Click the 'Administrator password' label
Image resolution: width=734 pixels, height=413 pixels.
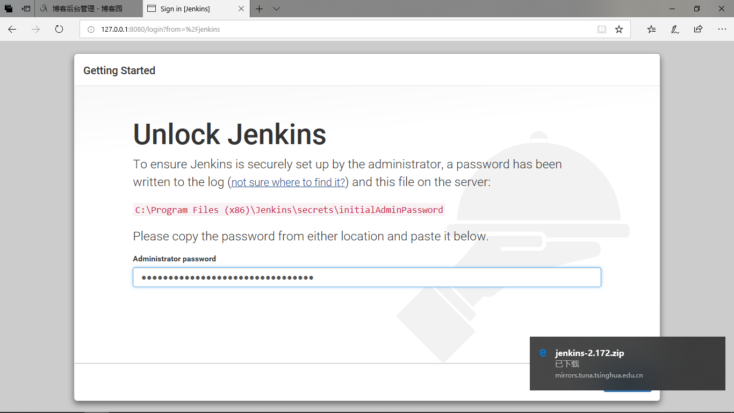(175, 259)
